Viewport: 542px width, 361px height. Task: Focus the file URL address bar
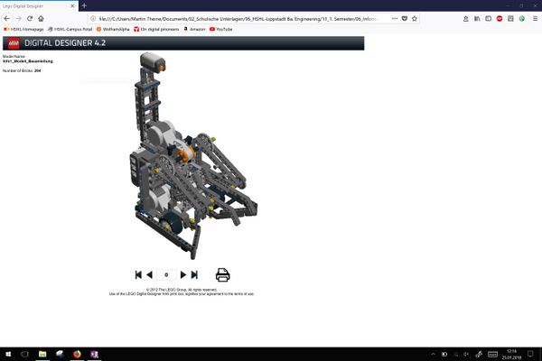coord(226,18)
